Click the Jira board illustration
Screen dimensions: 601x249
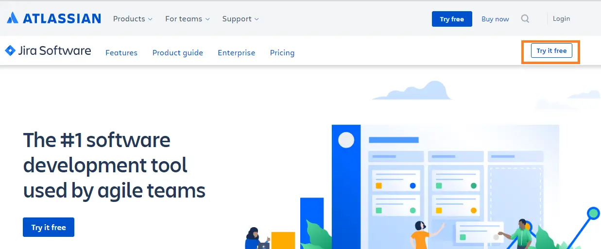tap(445, 187)
